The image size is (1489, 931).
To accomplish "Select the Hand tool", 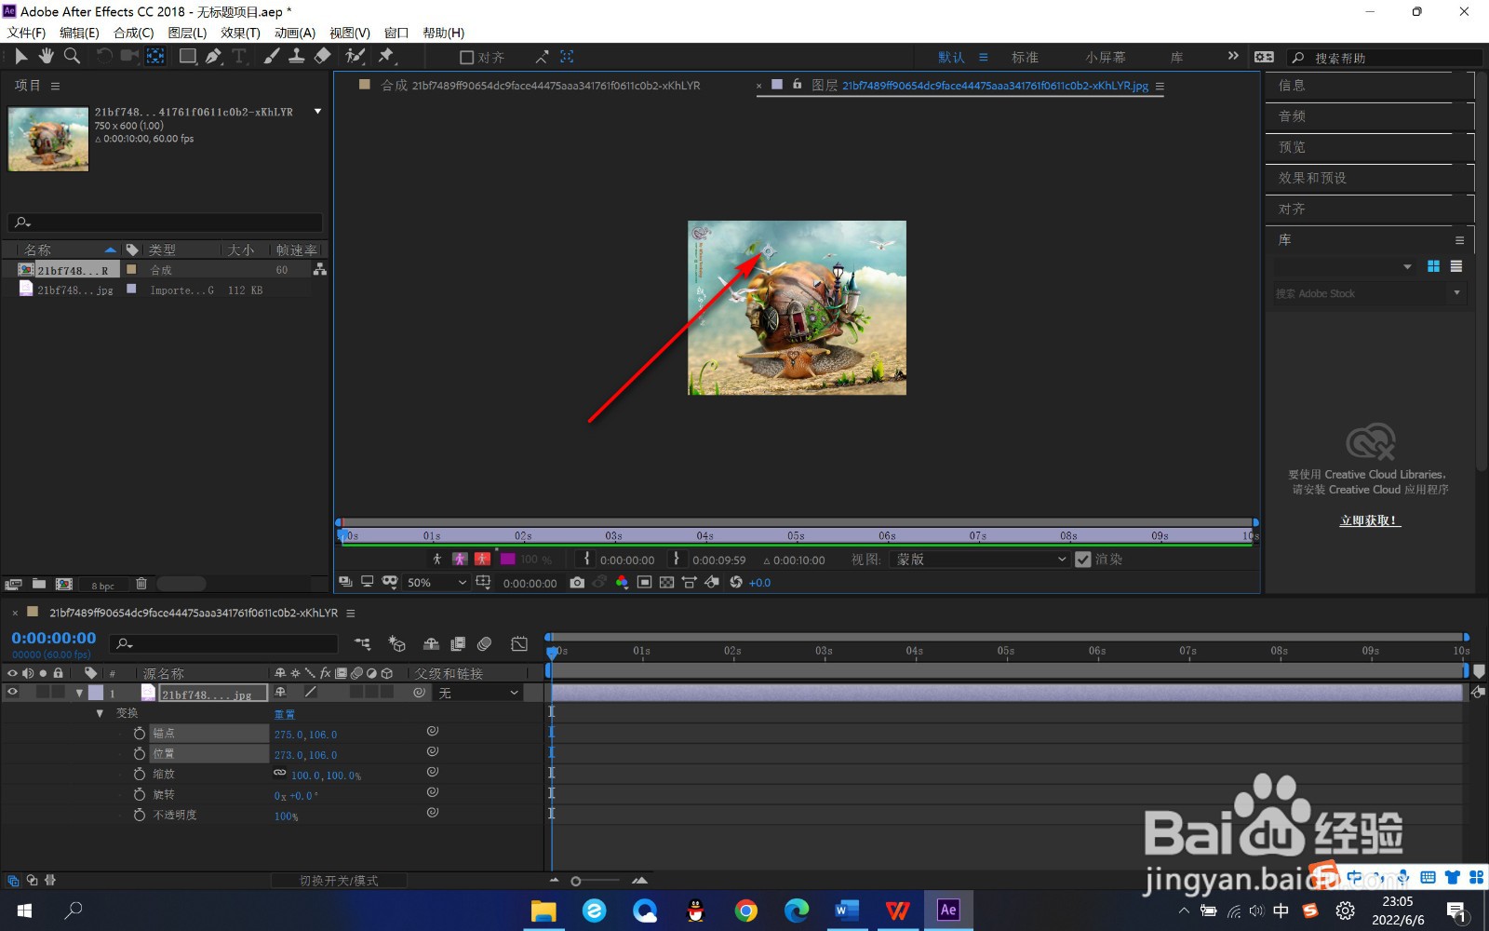I will tap(46, 57).
